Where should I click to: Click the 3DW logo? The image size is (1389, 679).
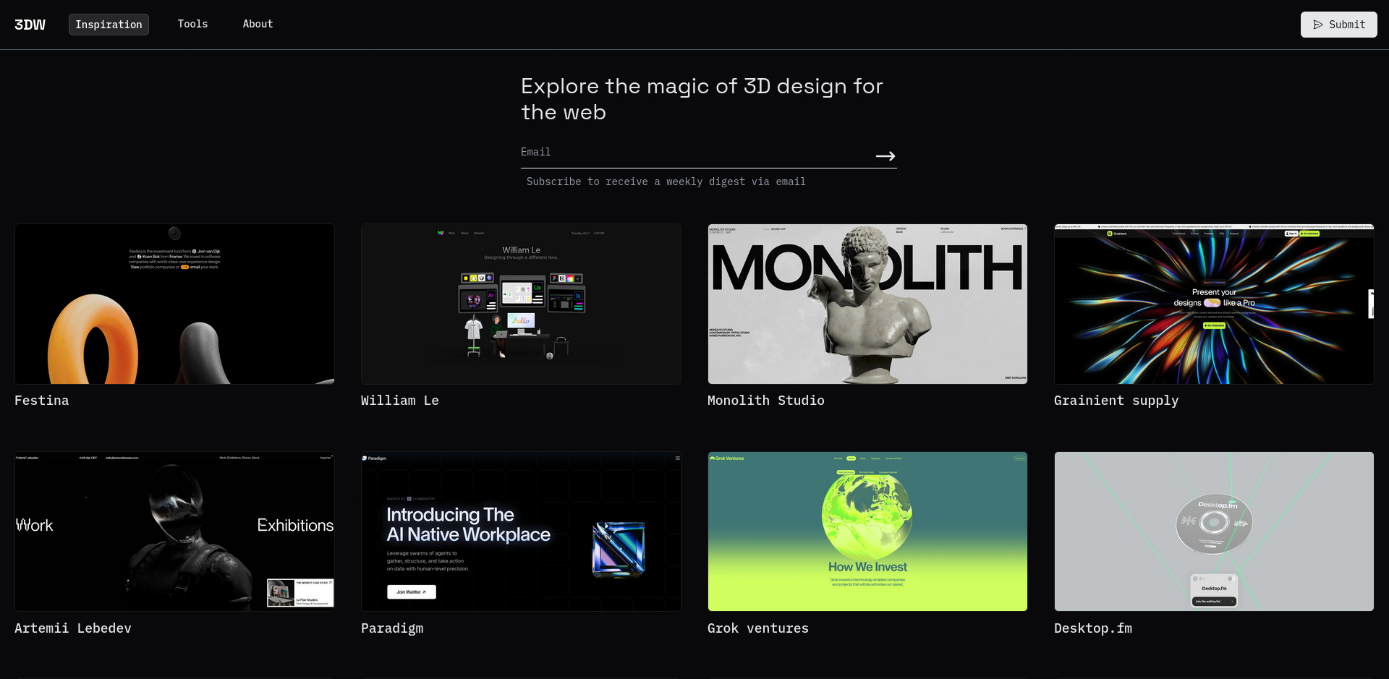[x=30, y=24]
